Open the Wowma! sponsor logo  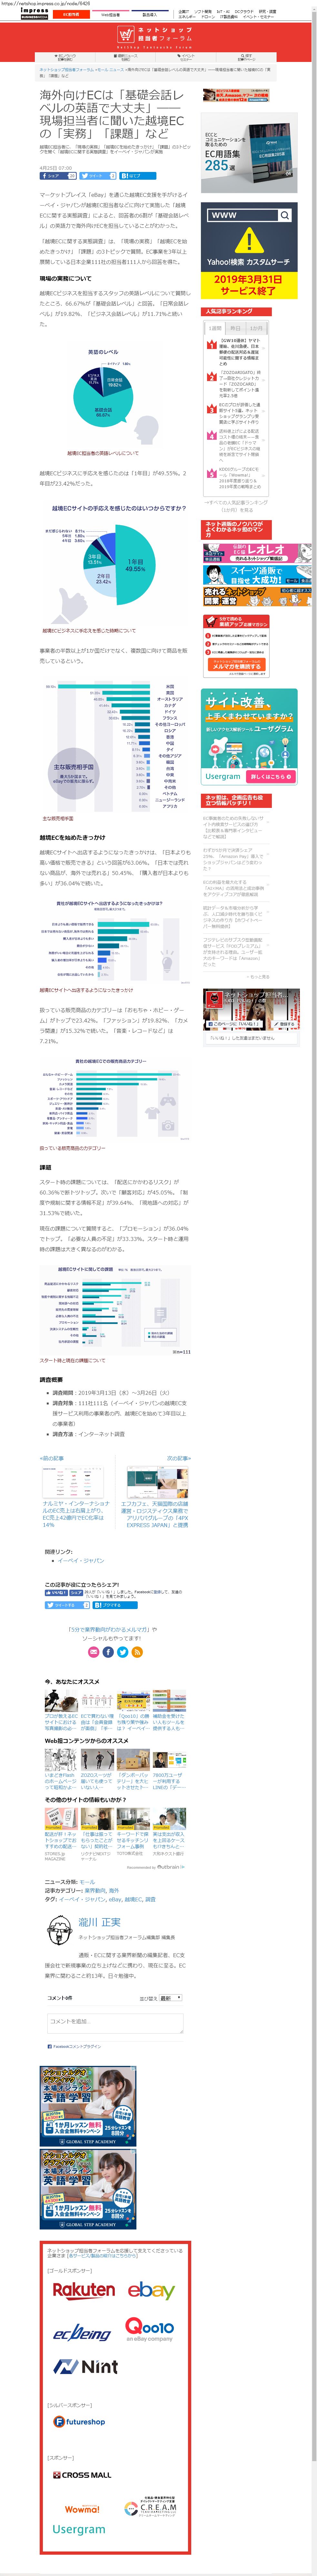(82, 2509)
